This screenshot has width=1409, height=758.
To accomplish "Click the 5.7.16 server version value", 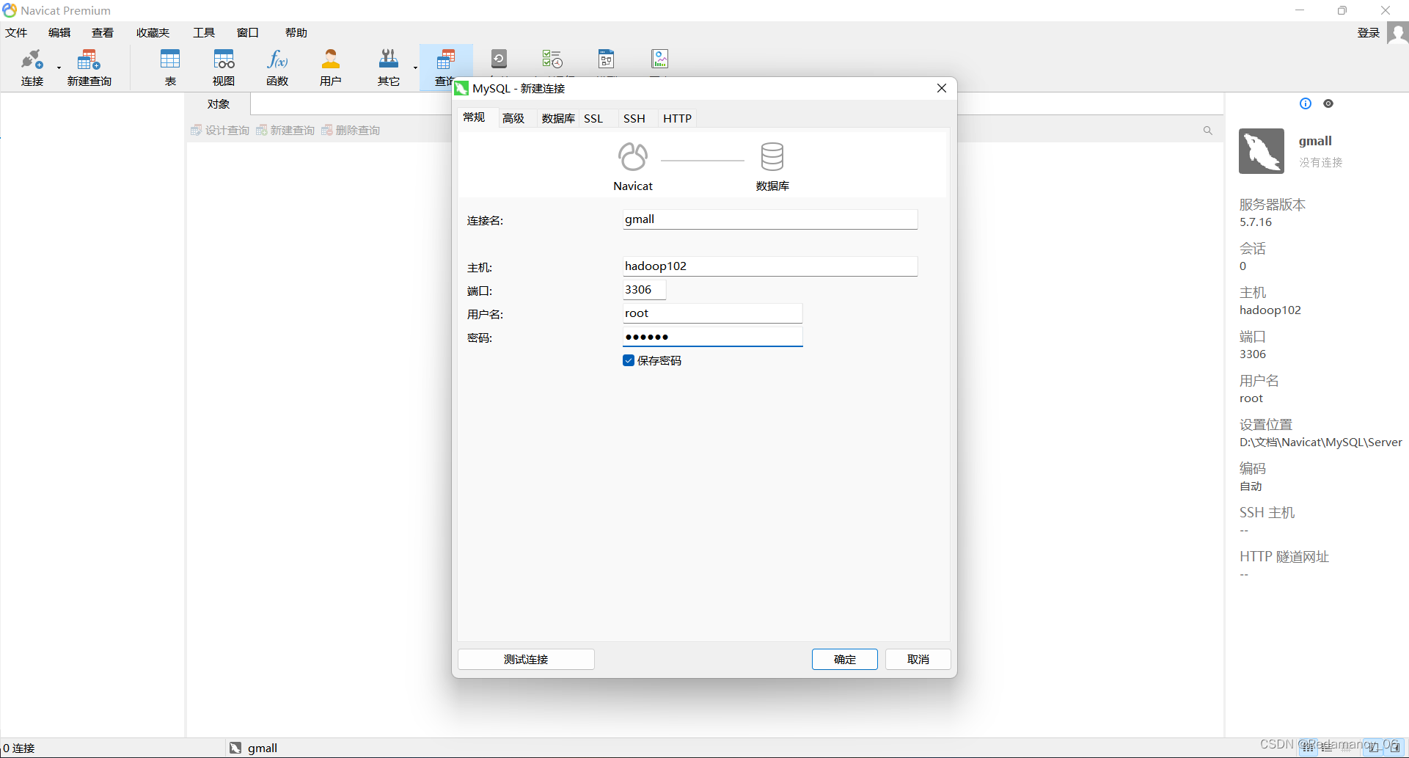I will coord(1256,222).
